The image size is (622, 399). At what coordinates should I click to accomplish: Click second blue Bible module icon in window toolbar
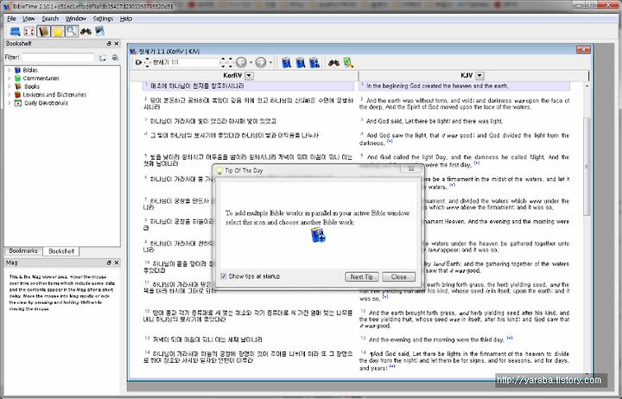click(301, 62)
